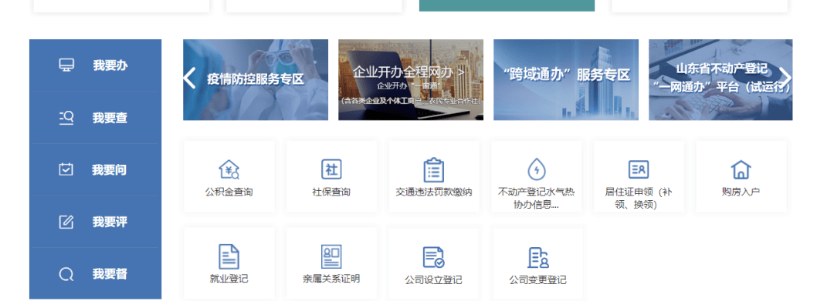Click the 购房入户 house icon

(x=741, y=169)
